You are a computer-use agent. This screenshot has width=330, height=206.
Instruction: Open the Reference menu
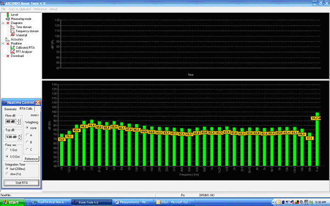point(40,9)
